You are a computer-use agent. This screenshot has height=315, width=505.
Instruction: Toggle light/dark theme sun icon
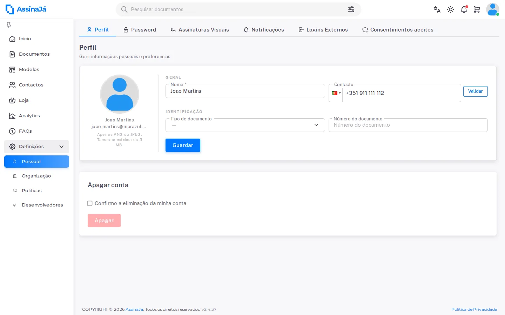[x=451, y=9]
